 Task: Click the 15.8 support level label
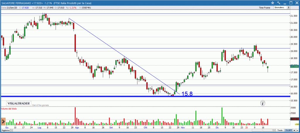point(187,94)
